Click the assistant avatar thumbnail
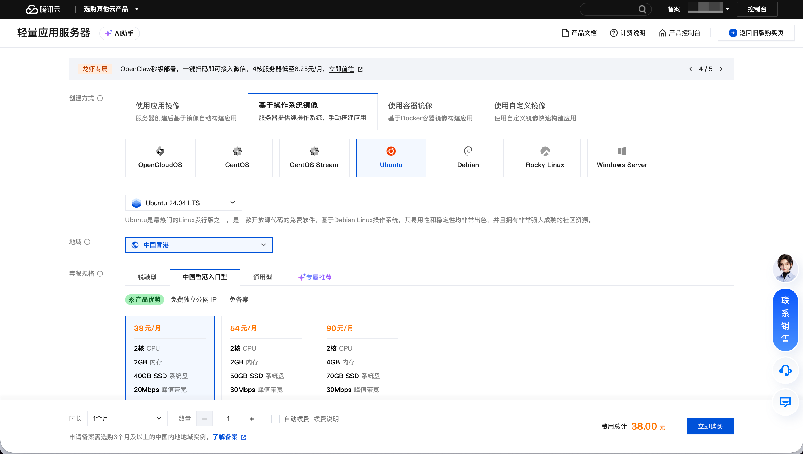Screen dimensions: 803x454 (x=785, y=268)
